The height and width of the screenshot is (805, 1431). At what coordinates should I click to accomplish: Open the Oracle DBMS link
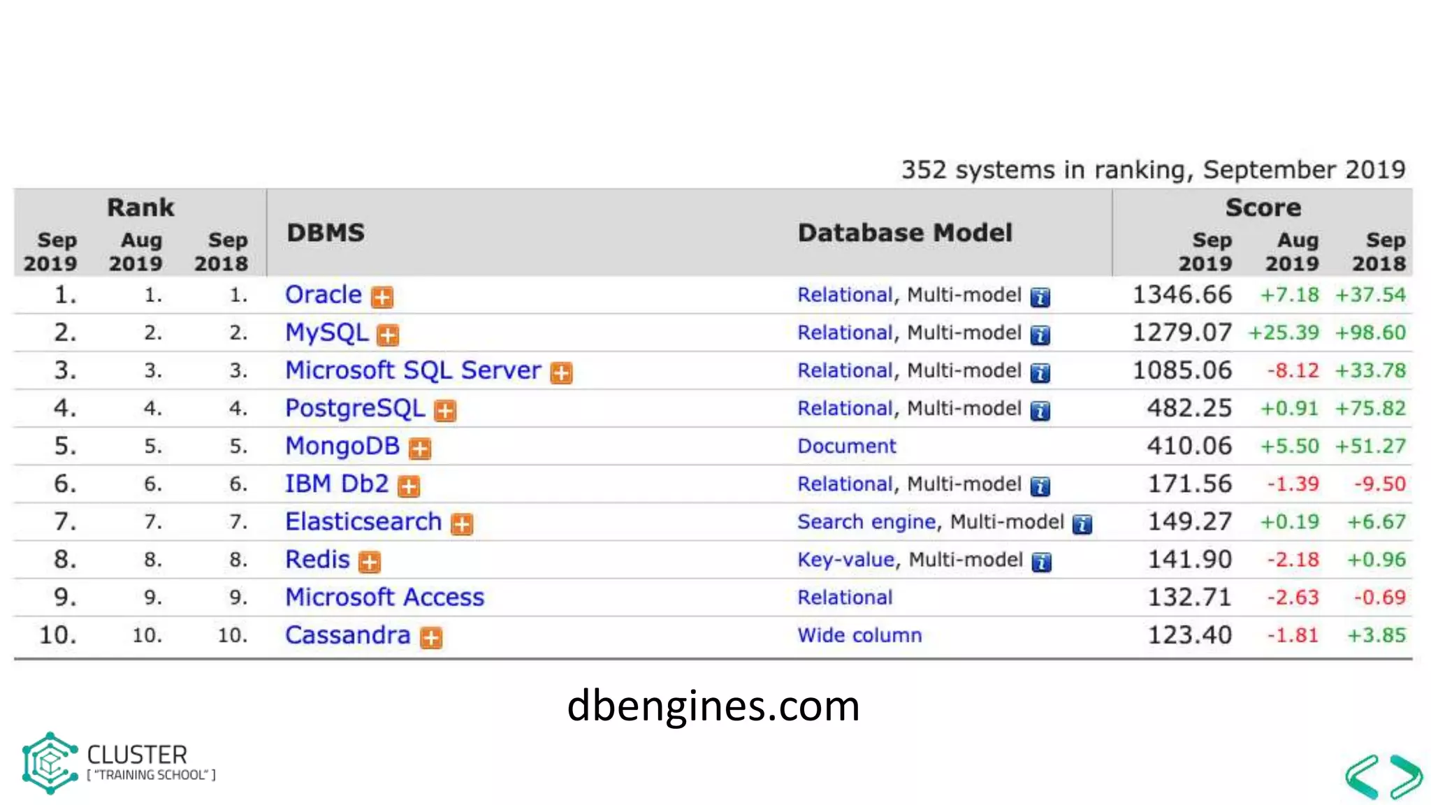click(x=324, y=295)
